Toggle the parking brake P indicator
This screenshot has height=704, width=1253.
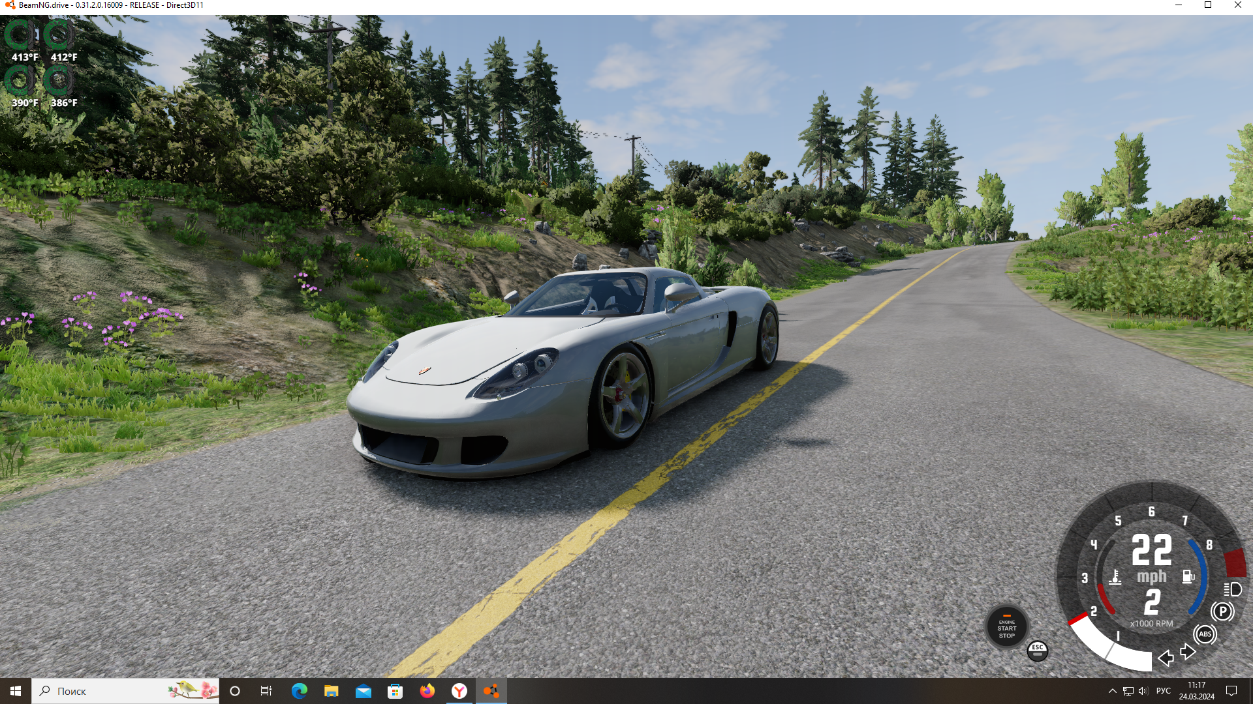[1222, 611]
